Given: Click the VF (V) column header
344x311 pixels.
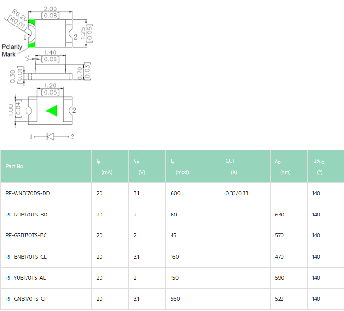Looking at the screenshot, I should [139, 166].
